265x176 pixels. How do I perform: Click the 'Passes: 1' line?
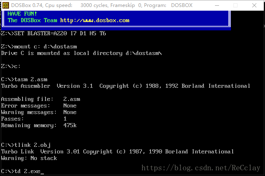[x=34, y=119]
